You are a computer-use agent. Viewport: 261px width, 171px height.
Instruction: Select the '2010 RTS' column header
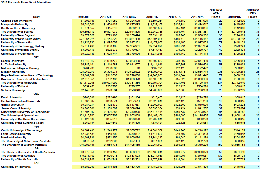(152, 17)
